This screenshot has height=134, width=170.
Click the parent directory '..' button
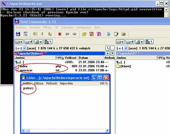112,48
